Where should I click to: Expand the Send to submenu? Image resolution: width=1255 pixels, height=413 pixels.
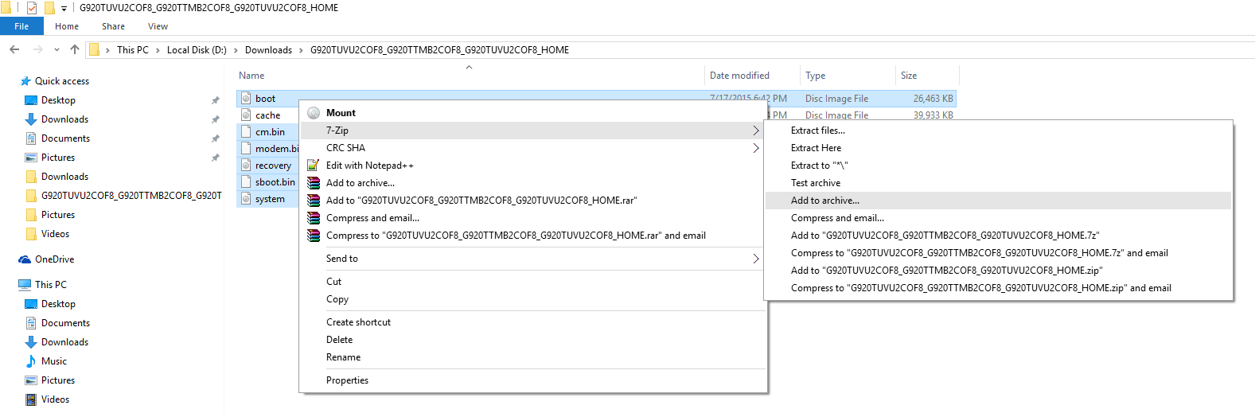pos(755,259)
